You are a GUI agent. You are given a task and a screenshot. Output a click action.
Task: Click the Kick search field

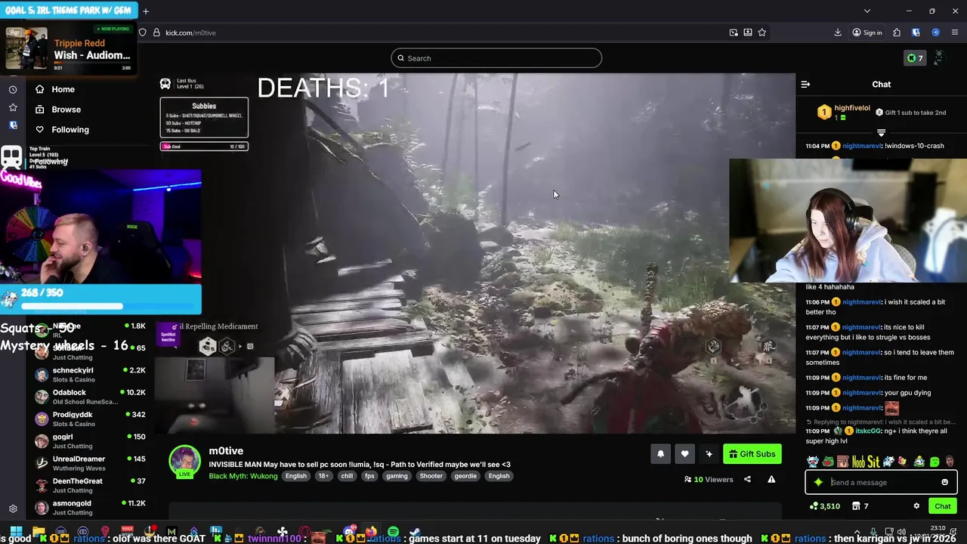[x=496, y=58]
